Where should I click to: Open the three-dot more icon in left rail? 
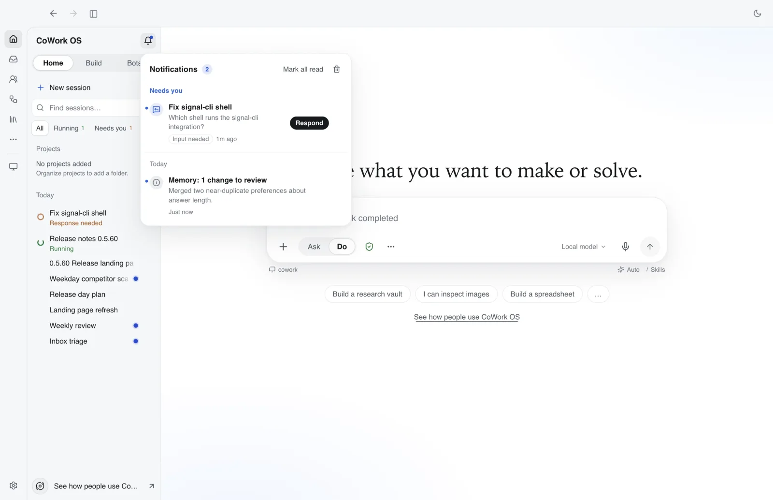[14, 139]
